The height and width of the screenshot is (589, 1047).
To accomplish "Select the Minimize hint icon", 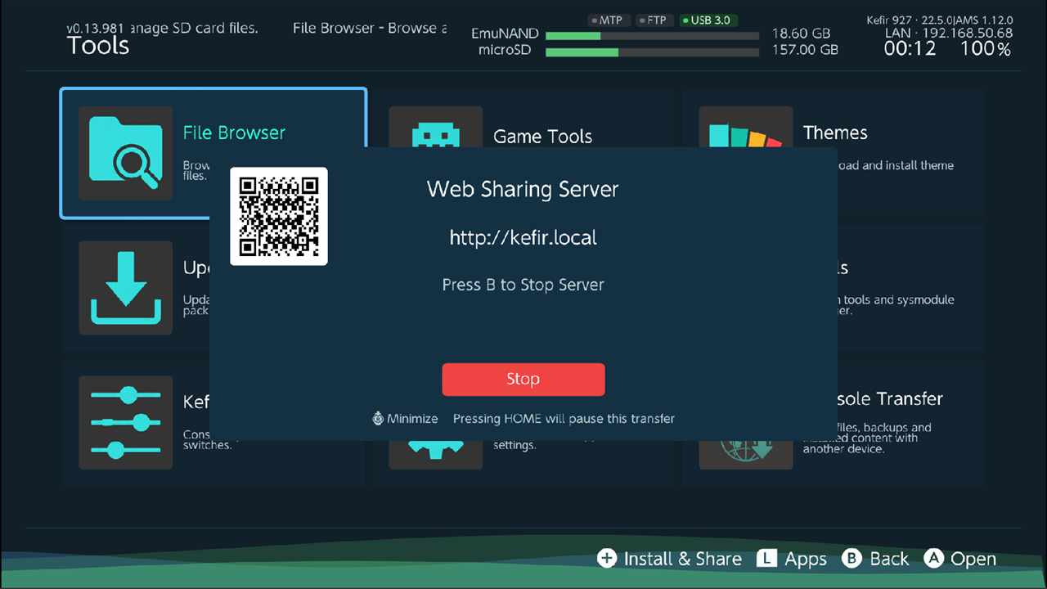I will [378, 418].
